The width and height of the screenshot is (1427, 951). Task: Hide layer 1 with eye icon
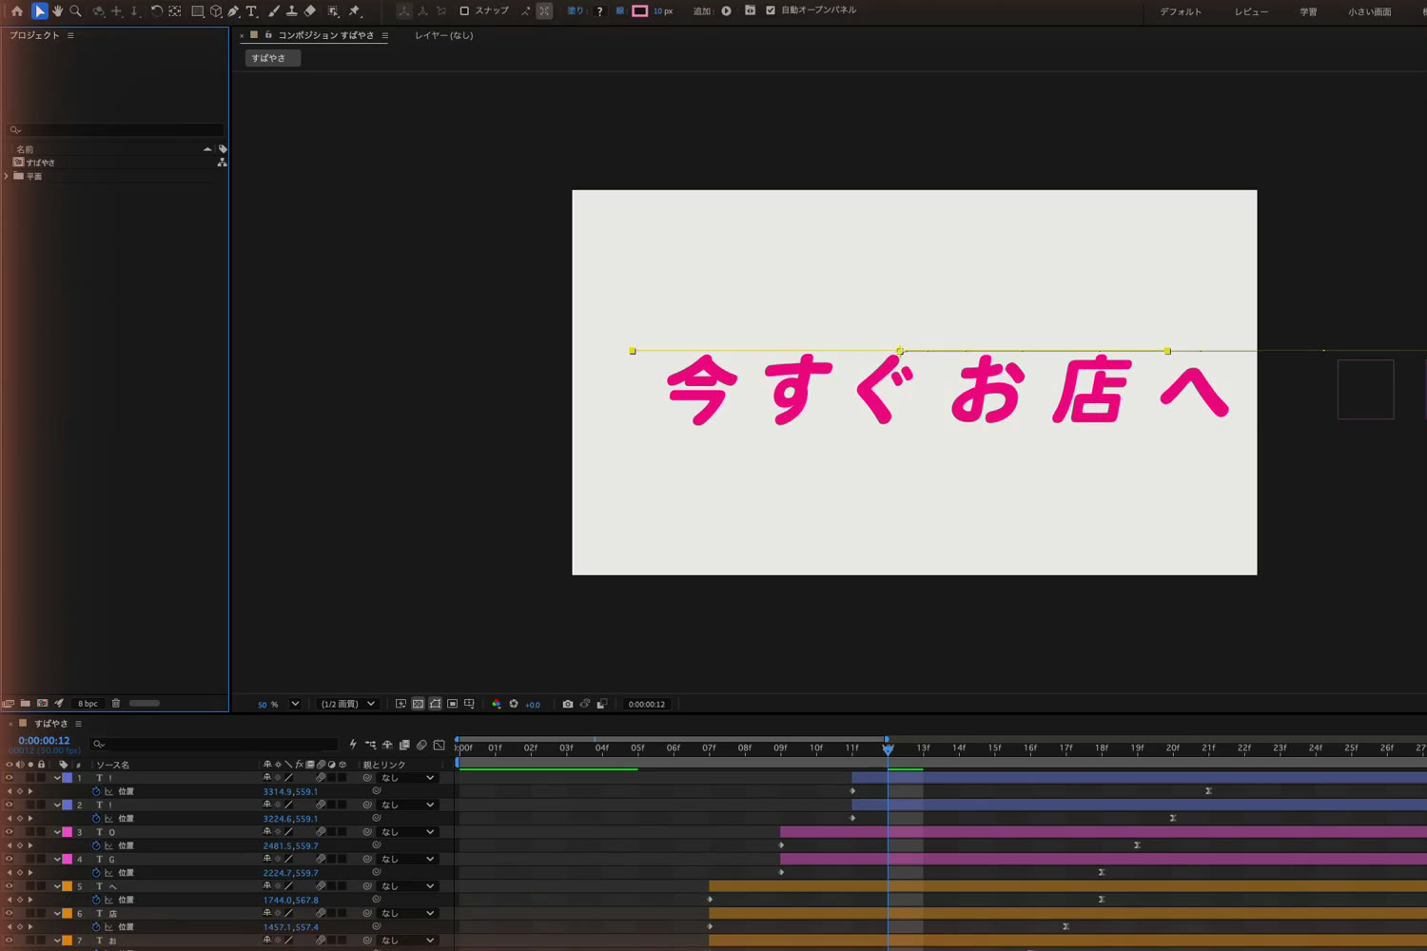pos(10,778)
